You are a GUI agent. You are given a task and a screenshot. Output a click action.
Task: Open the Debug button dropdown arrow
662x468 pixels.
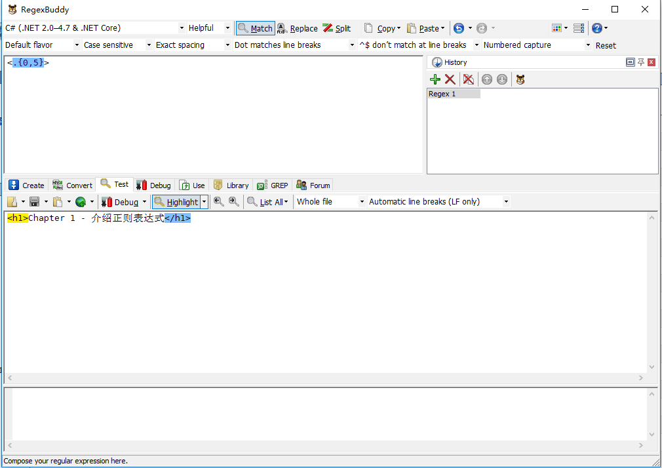144,202
